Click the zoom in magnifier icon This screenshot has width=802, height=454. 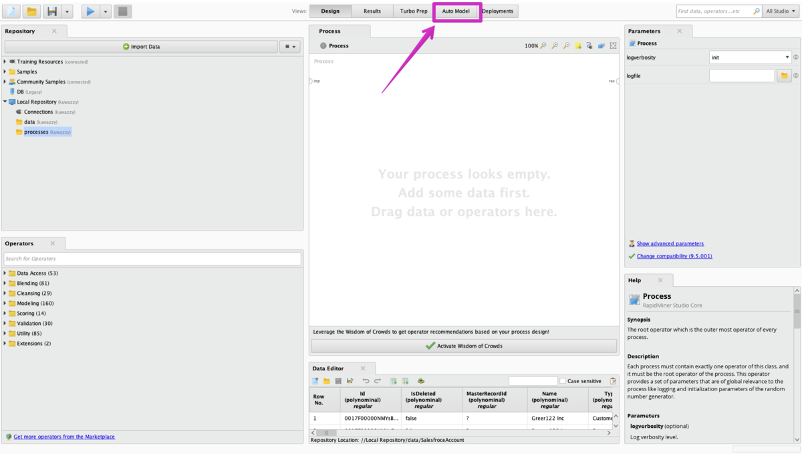tap(555, 46)
